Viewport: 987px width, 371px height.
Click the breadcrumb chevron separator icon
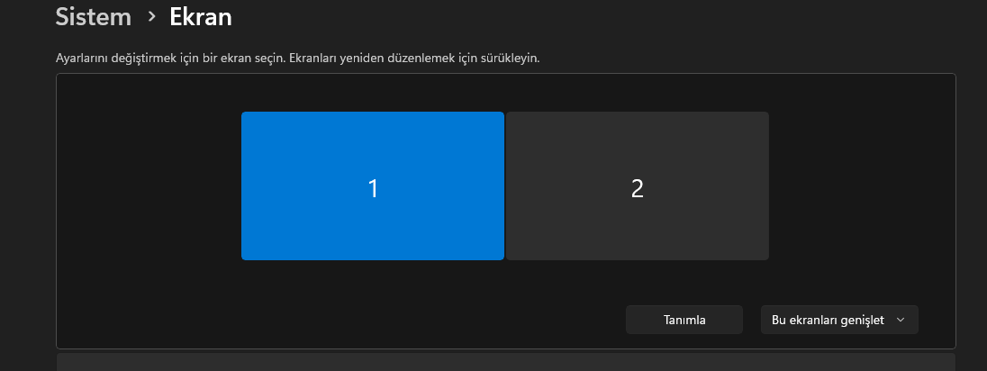click(x=151, y=17)
